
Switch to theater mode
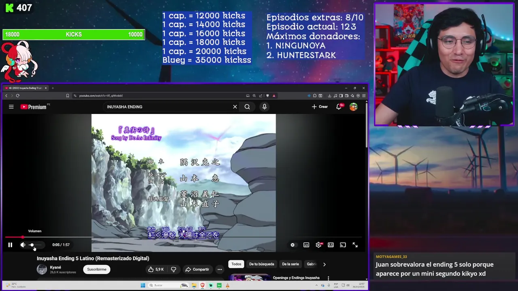point(331,245)
